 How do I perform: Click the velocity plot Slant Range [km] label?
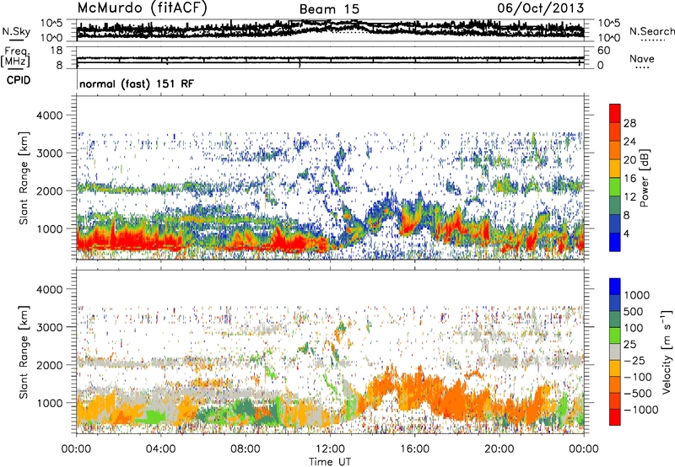[x=24, y=352]
